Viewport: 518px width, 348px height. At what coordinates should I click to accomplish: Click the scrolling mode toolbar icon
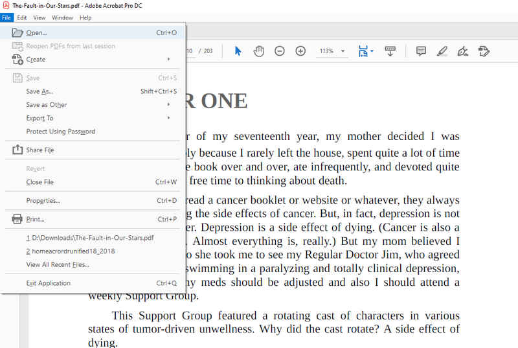point(390,51)
